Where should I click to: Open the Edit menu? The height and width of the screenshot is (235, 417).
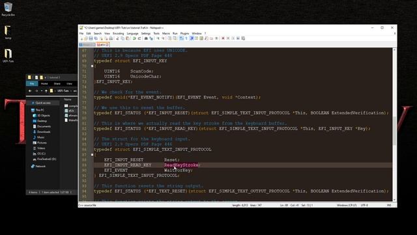coord(89,33)
